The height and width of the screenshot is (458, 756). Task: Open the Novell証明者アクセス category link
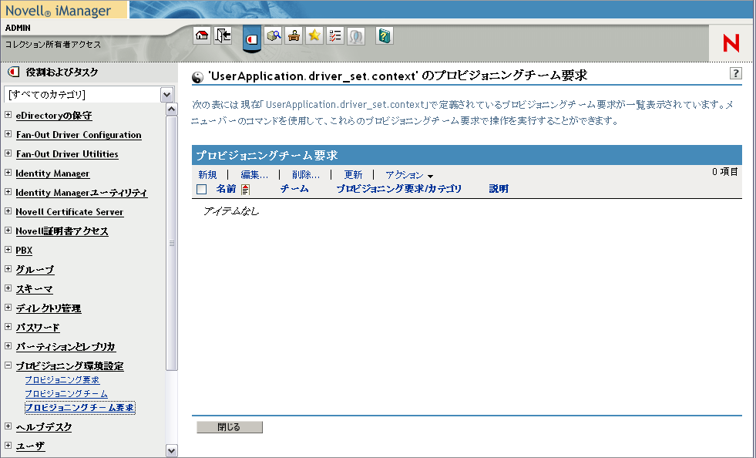(62, 231)
